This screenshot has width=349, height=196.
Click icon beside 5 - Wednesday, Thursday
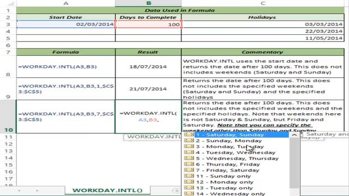coord(189,158)
